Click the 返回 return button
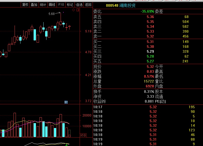This screenshot has height=146, width=203. click(x=88, y=5)
